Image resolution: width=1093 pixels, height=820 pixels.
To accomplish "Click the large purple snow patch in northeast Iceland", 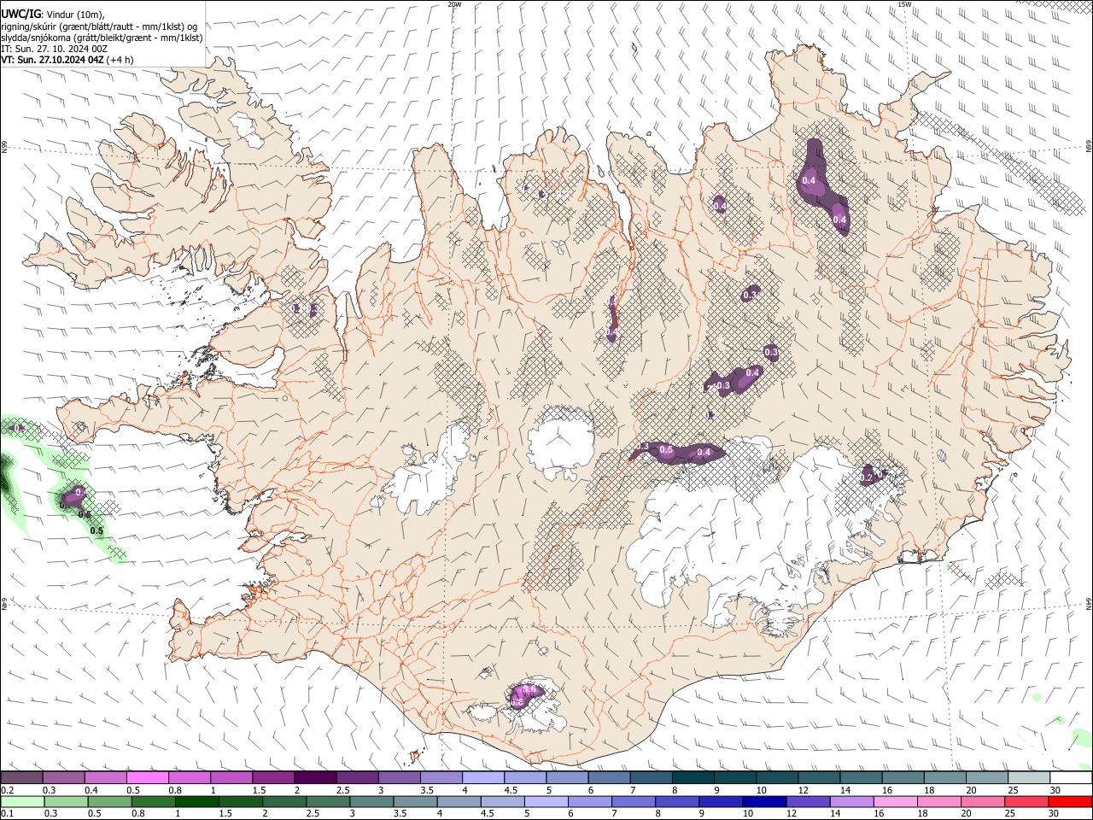I will pyautogui.click(x=823, y=185).
